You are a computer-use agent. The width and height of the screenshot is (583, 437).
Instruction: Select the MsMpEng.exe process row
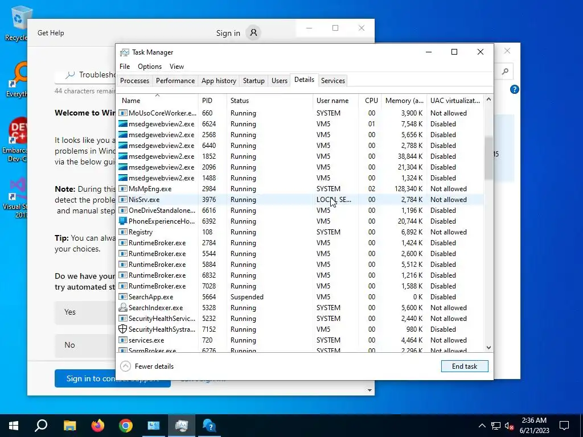pos(301,189)
